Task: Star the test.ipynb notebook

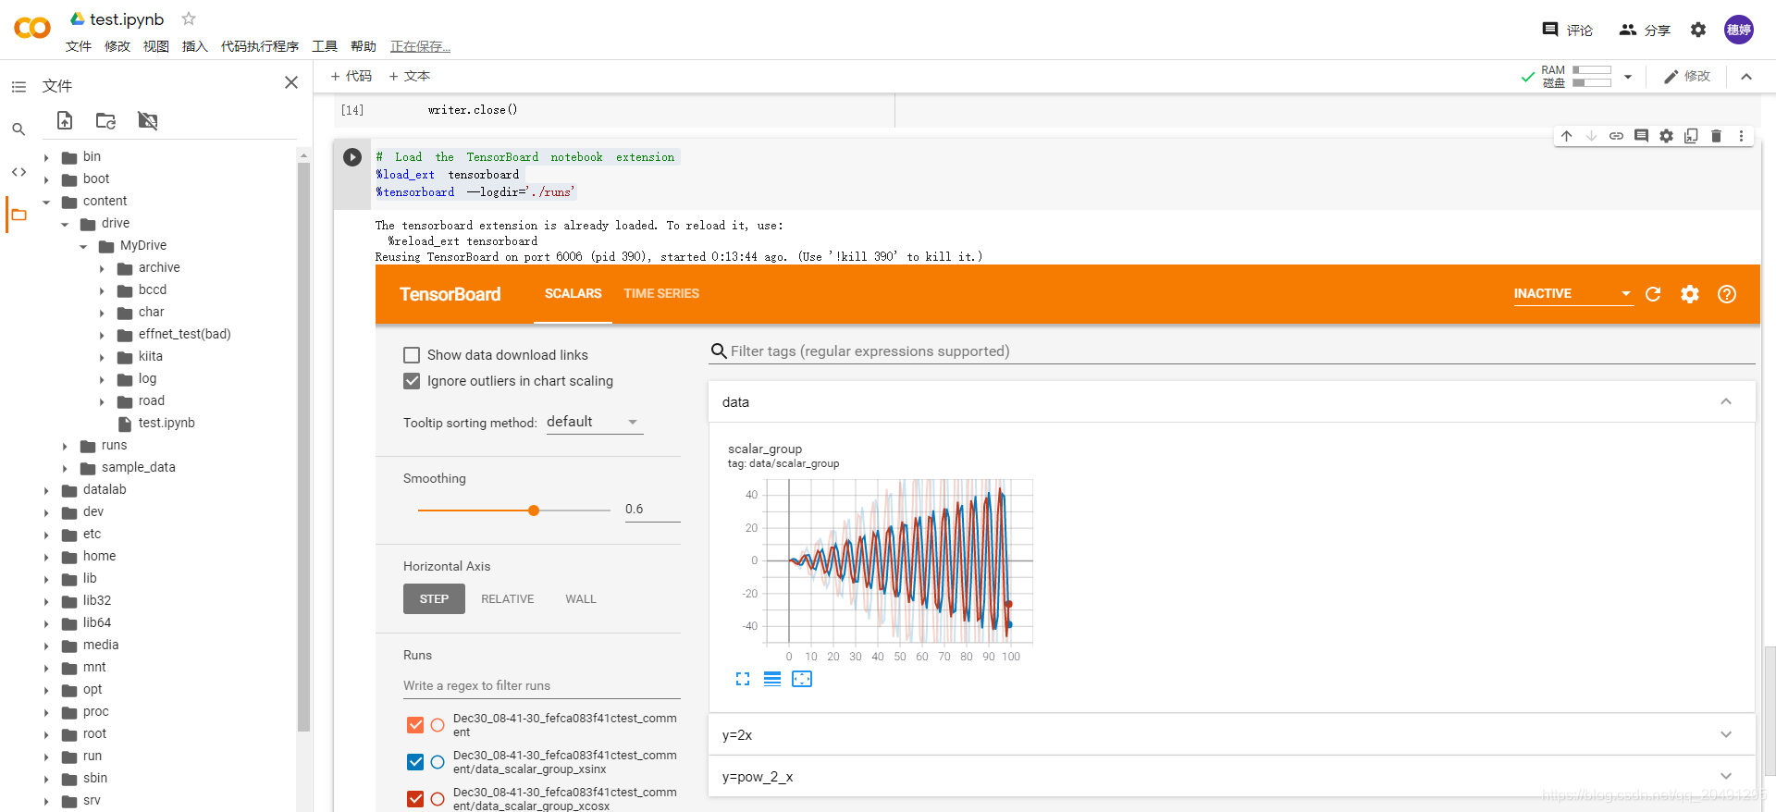Action: pos(189,18)
